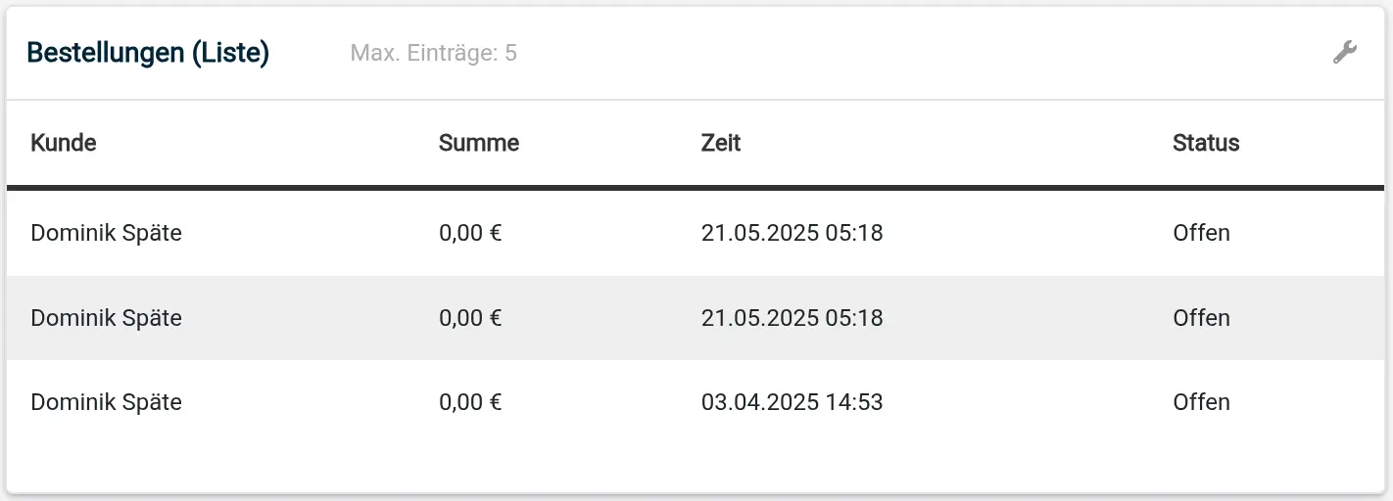Click Offen status in the first row
The image size is (1393, 501).
(x=1201, y=233)
